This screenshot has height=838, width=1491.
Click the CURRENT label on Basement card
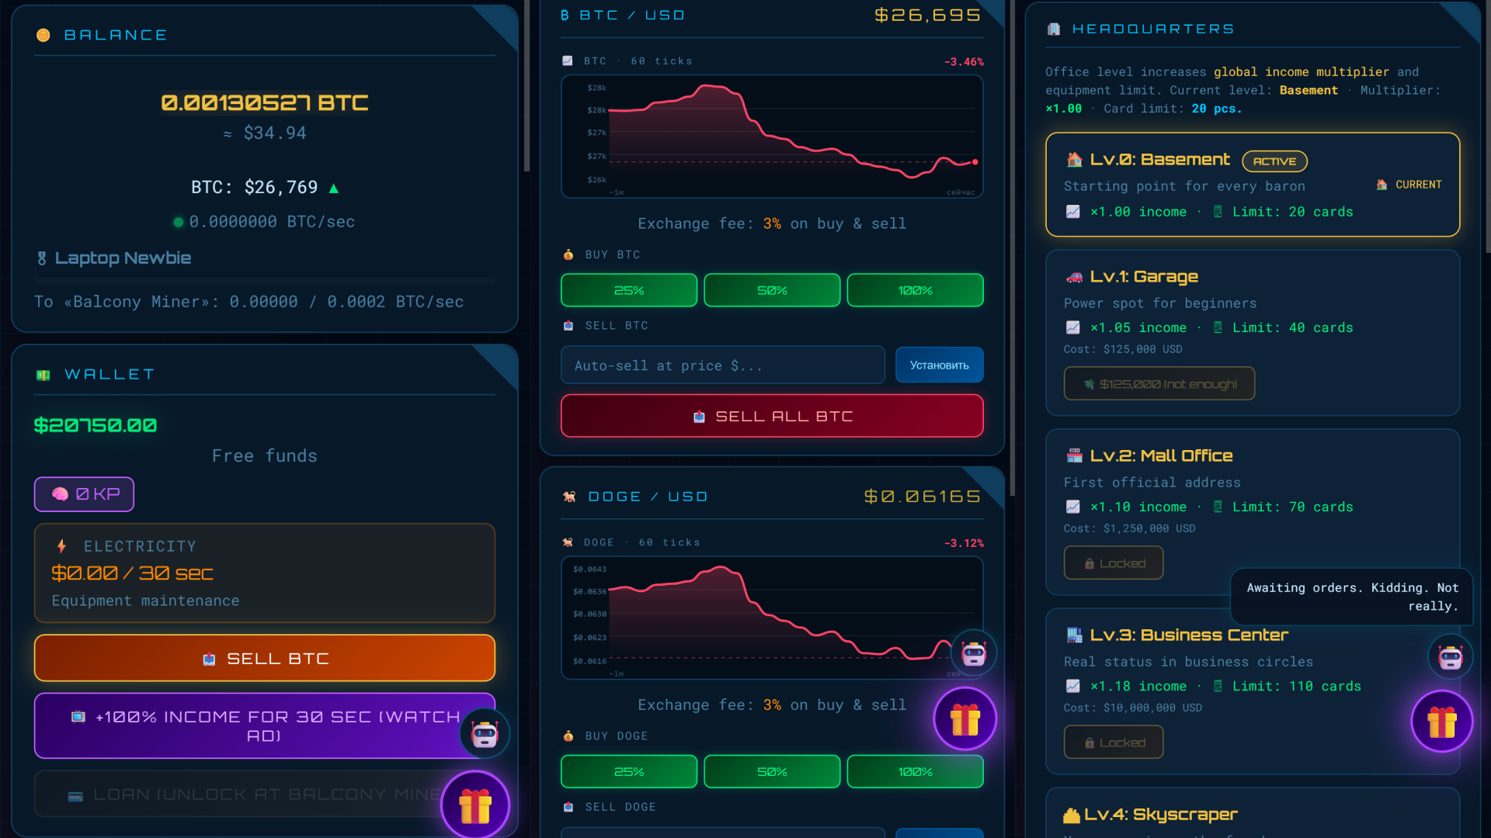click(x=1409, y=185)
